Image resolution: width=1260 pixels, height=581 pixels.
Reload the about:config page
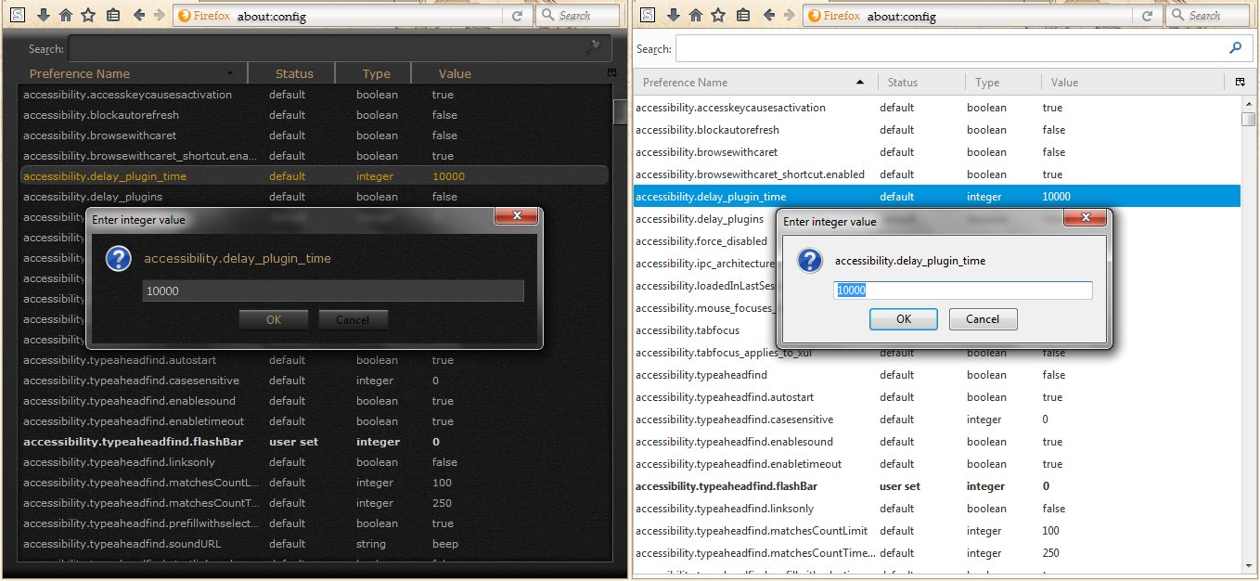click(x=516, y=15)
